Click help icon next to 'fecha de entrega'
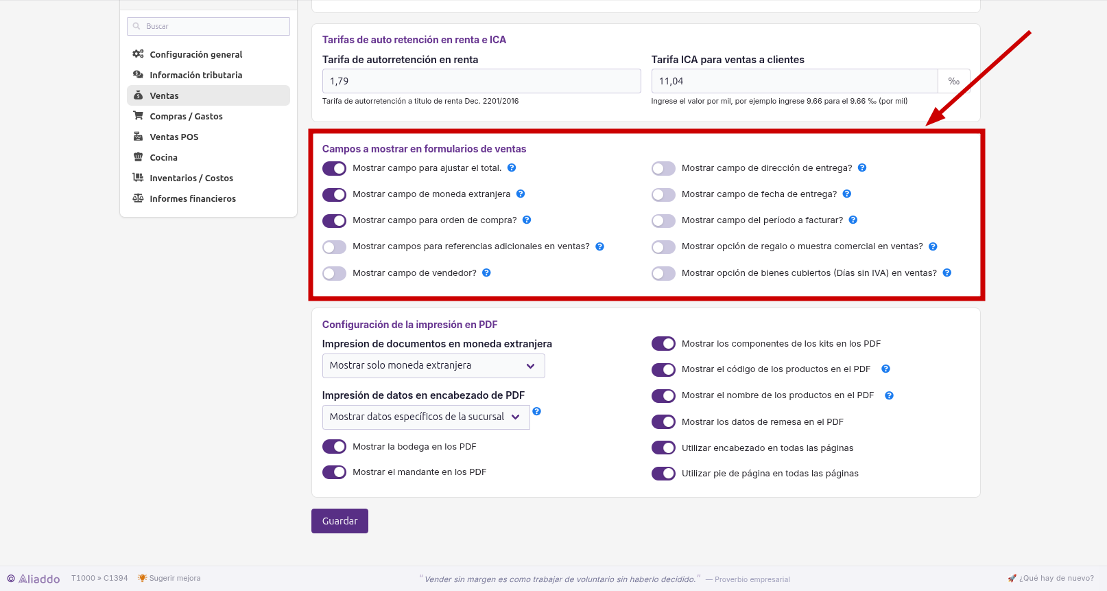 click(x=847, y=194)
